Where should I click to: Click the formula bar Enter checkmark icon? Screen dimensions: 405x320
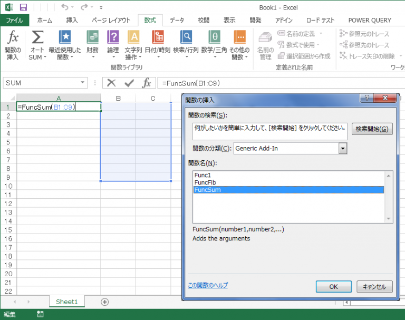pyautogui.click(x=129, y=83)
